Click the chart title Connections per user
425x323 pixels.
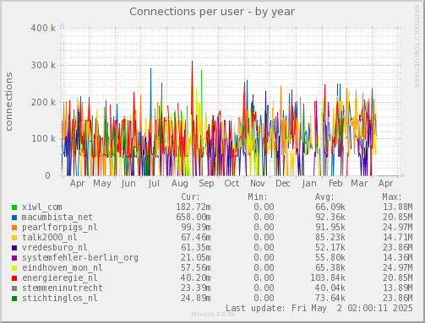pos(212,12)
